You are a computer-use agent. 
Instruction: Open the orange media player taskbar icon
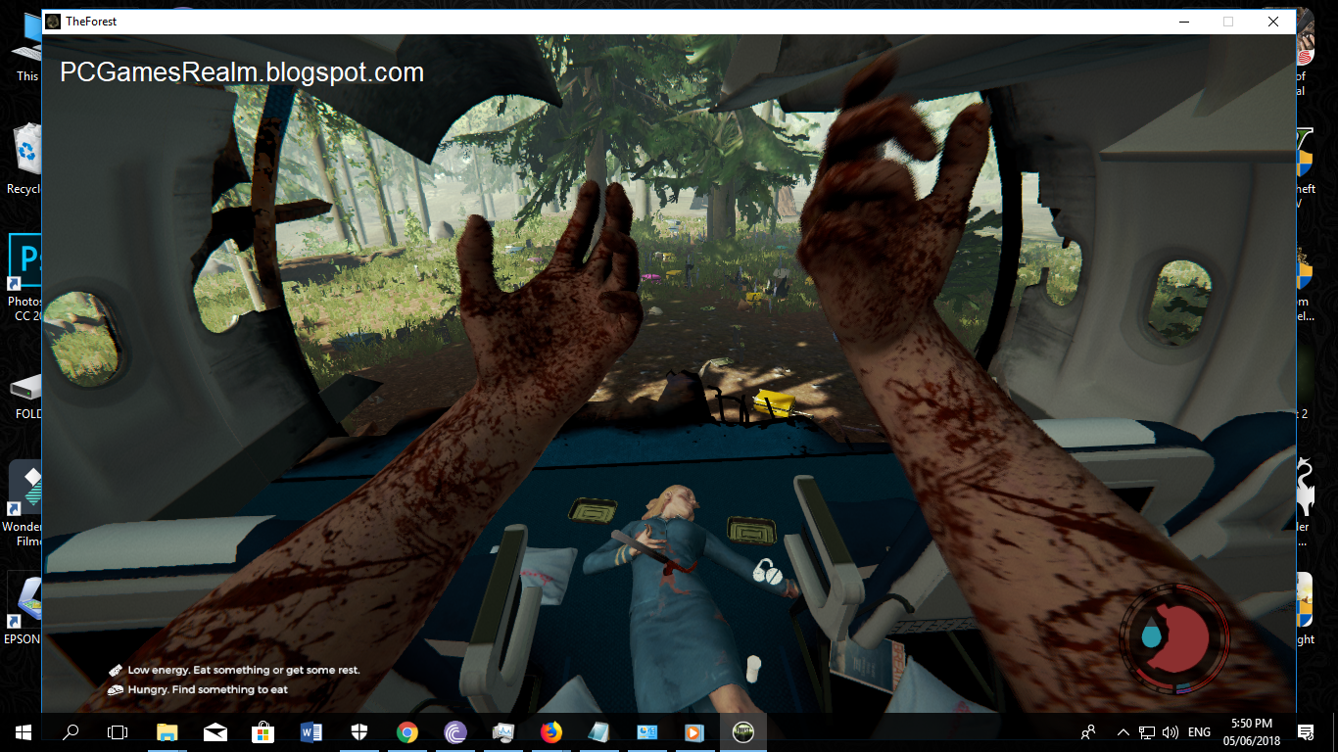tap(695, 731)
